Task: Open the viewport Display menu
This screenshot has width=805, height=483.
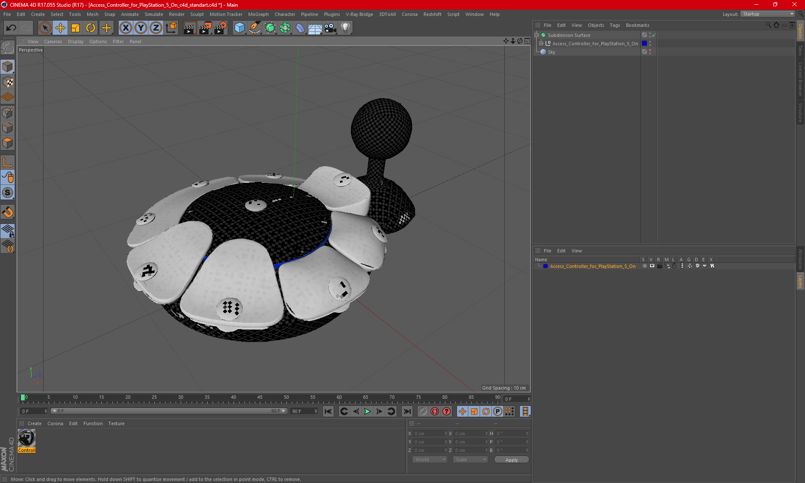Action: click(75, 42)
